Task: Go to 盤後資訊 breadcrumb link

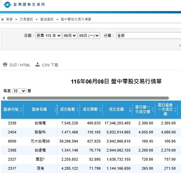Action: tap(47, 19)
